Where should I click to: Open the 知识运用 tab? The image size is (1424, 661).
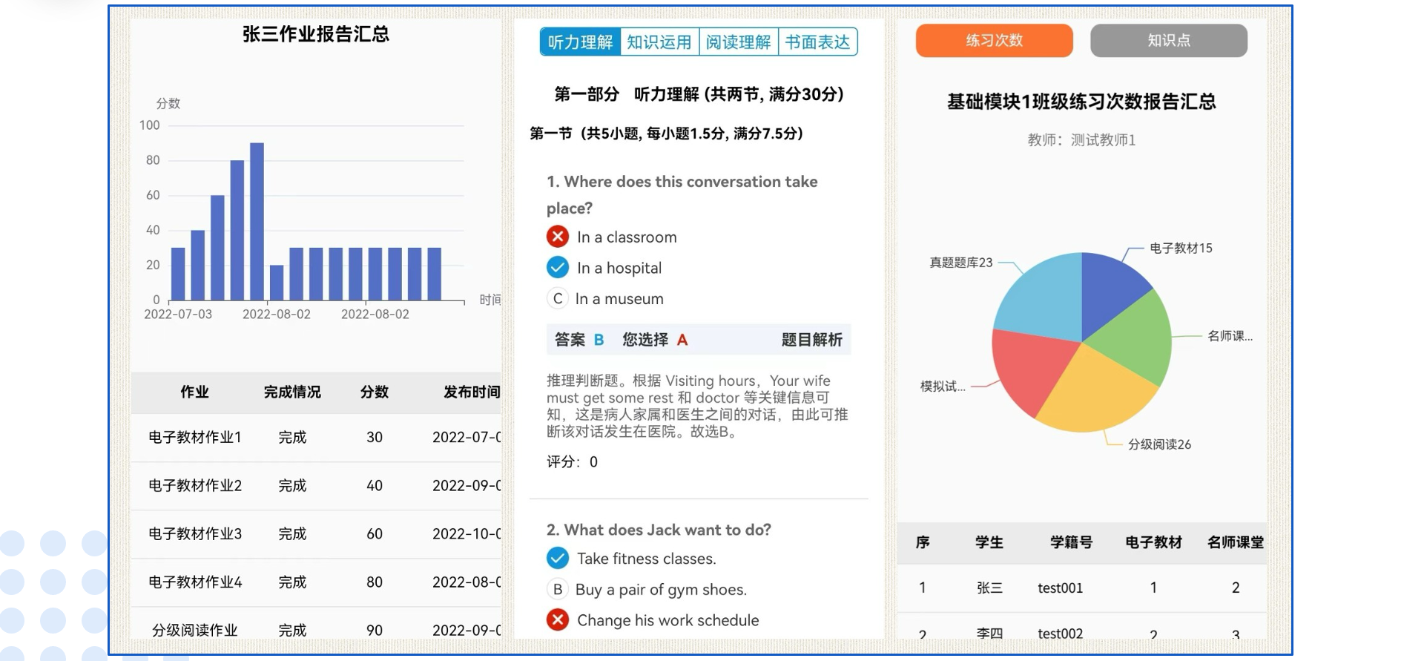pos(659,42)
